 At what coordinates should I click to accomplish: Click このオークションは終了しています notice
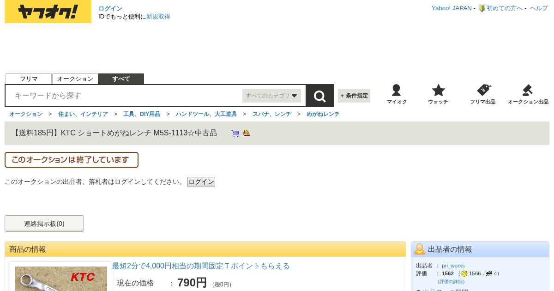(x=72, y=160)
